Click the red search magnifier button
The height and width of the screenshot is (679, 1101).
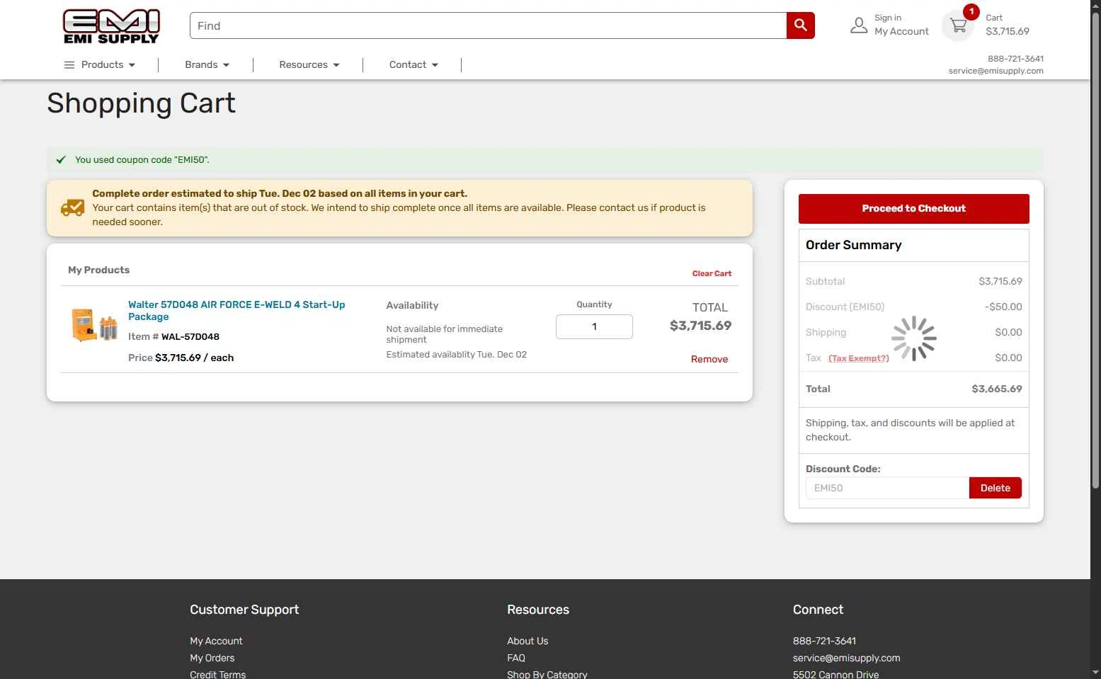(800, 25)
